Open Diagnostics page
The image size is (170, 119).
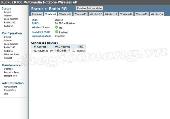pos(10,90)
